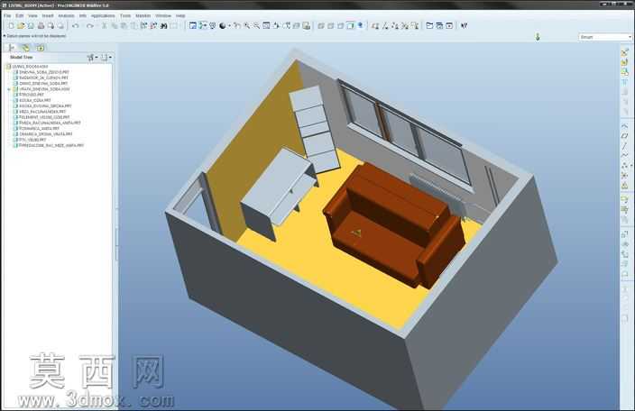Open the Appearance Gallery dropdown arrow
This screenshot has height=411, width=635.
229,26
